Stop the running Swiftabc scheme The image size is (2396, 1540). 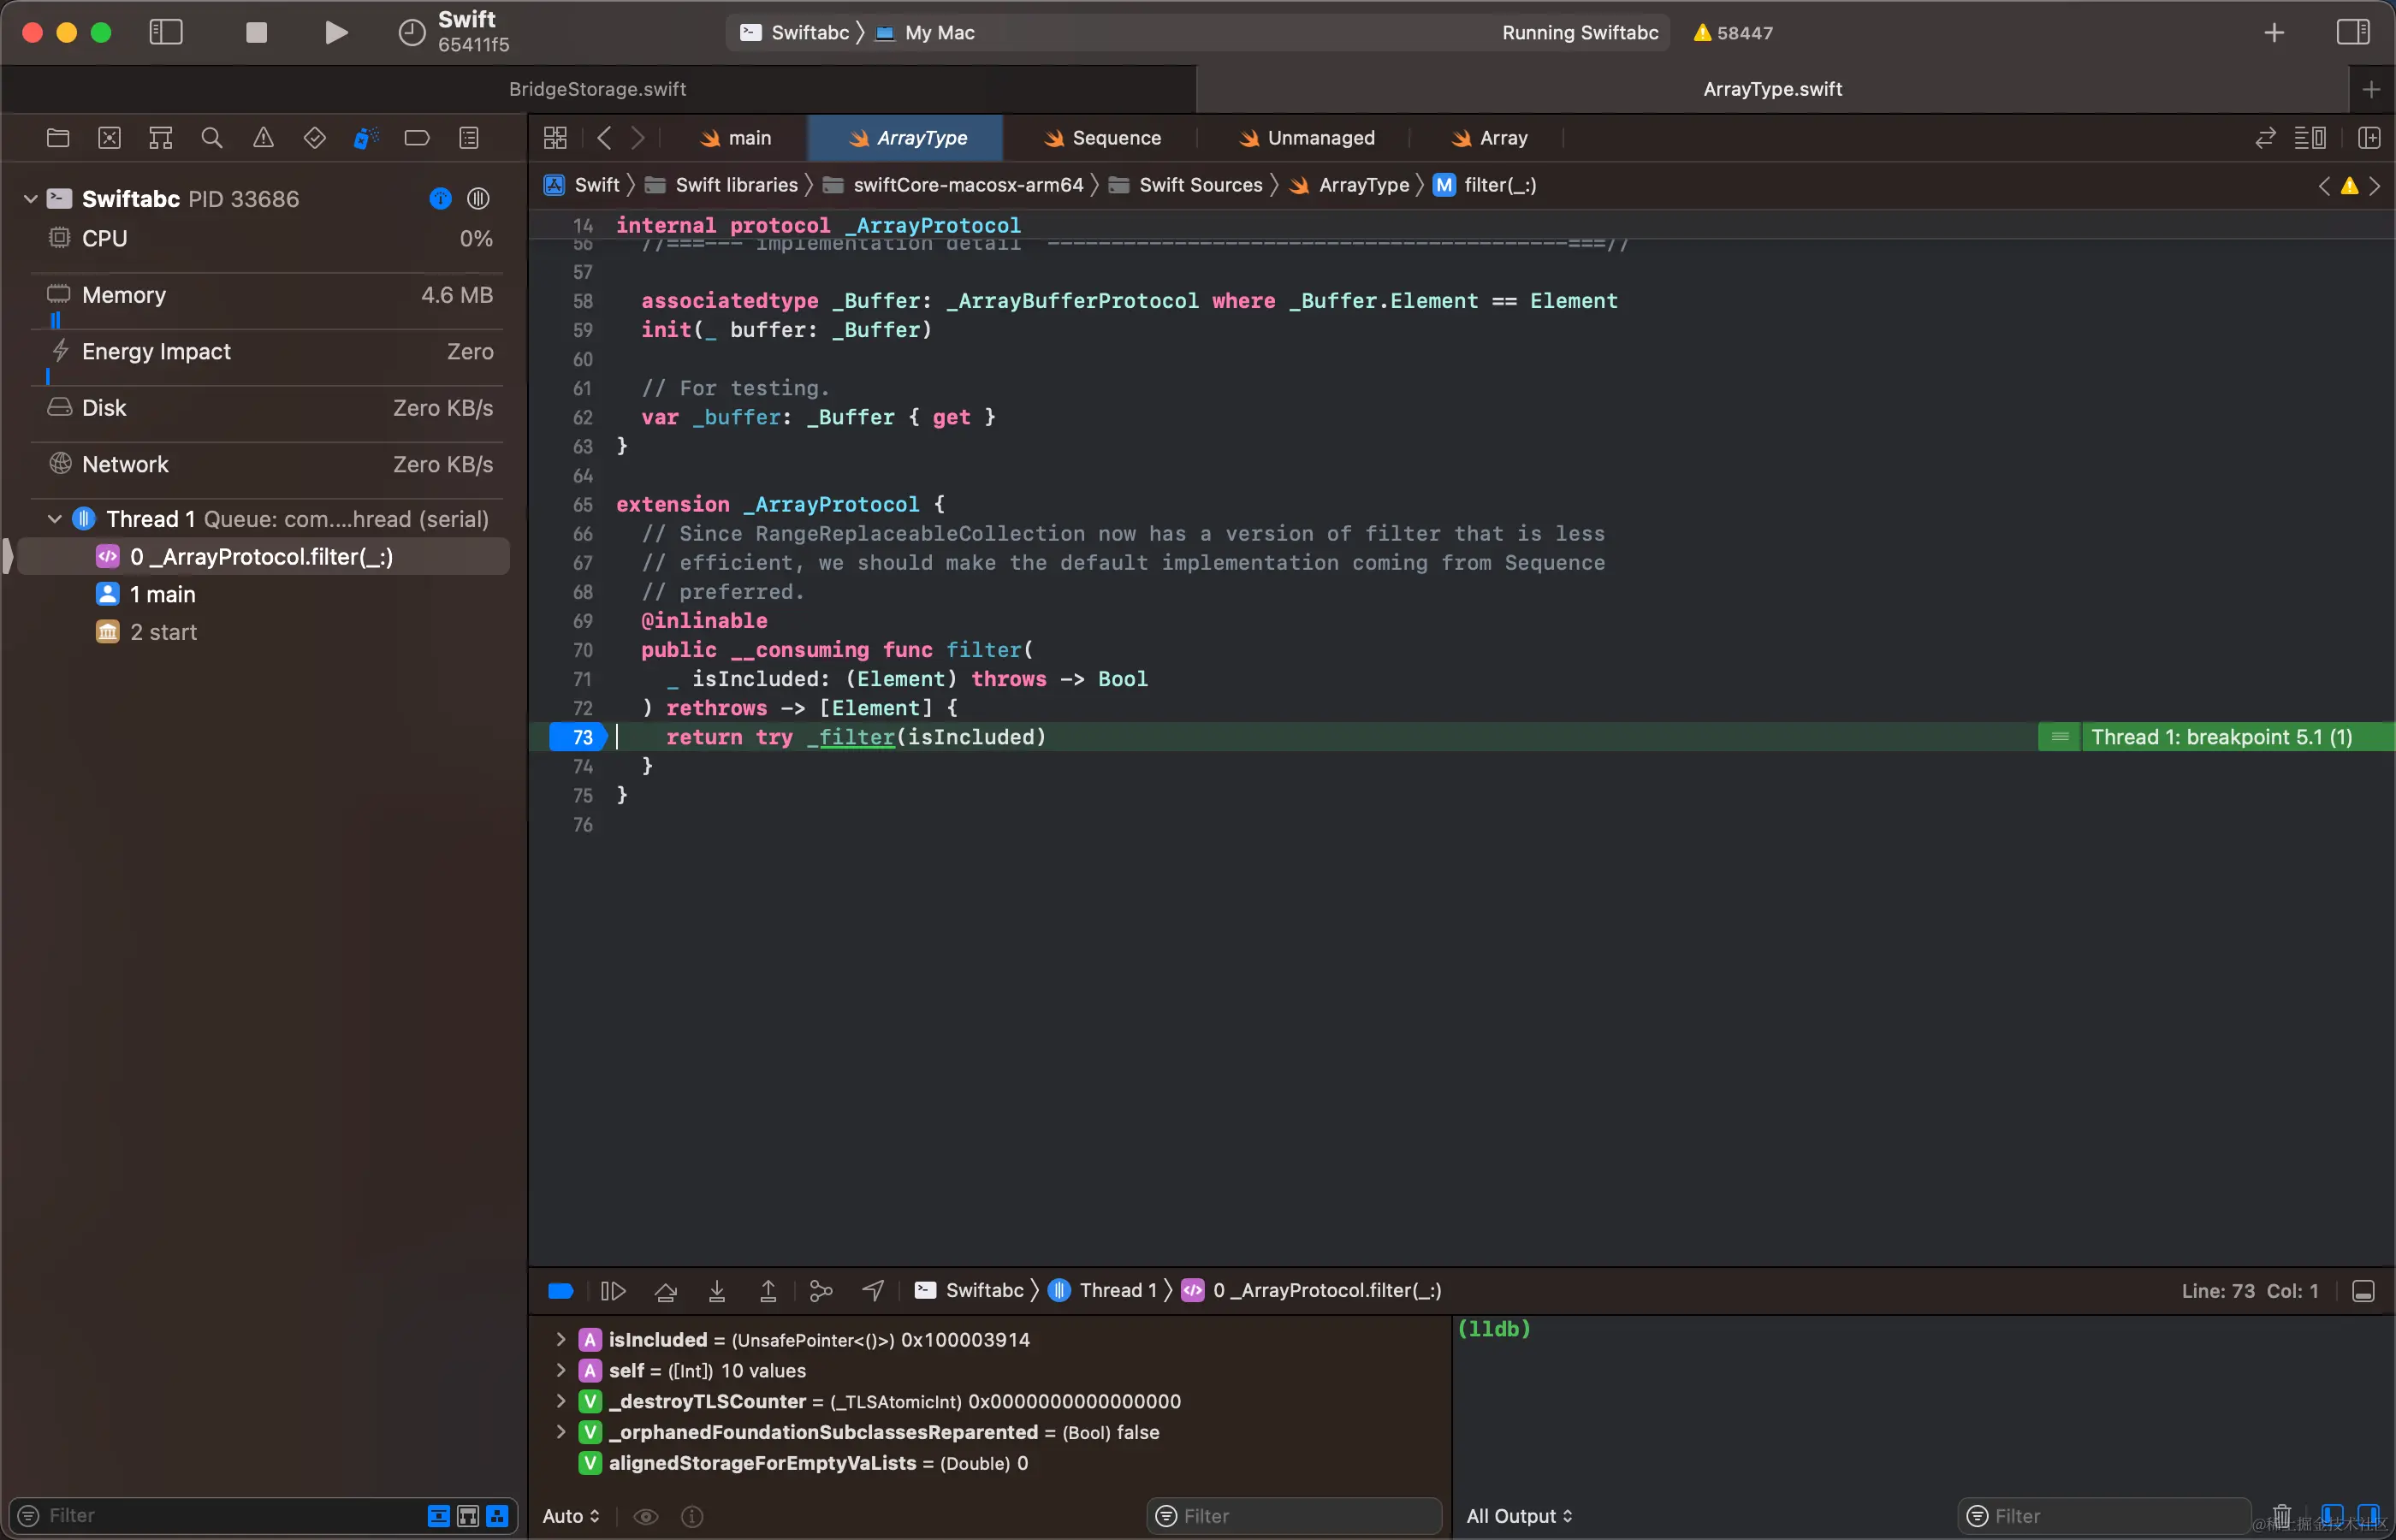click(256, 32)
